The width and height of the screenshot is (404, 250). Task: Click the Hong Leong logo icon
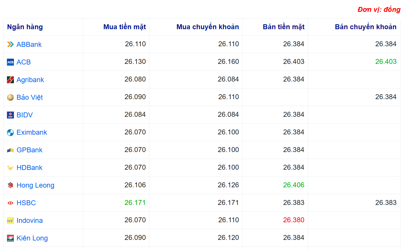pyautogui.click(x=10, y=185)
